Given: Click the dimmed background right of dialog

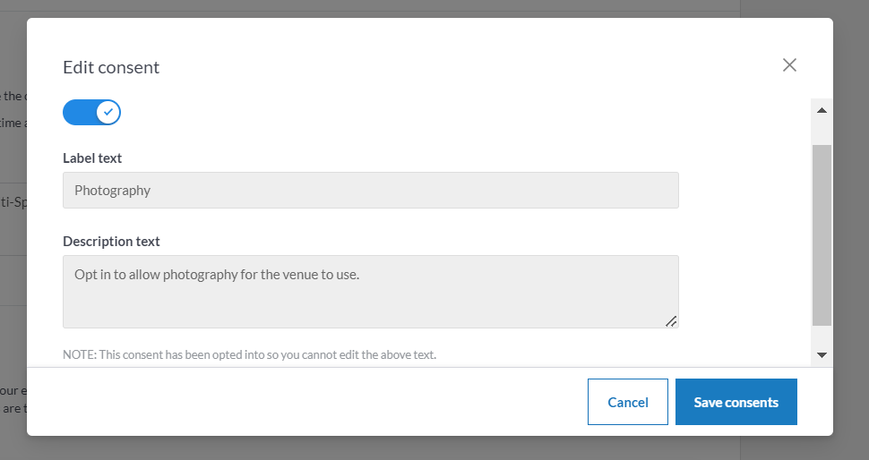Looking at the screenshot, I should coord(851,224).
